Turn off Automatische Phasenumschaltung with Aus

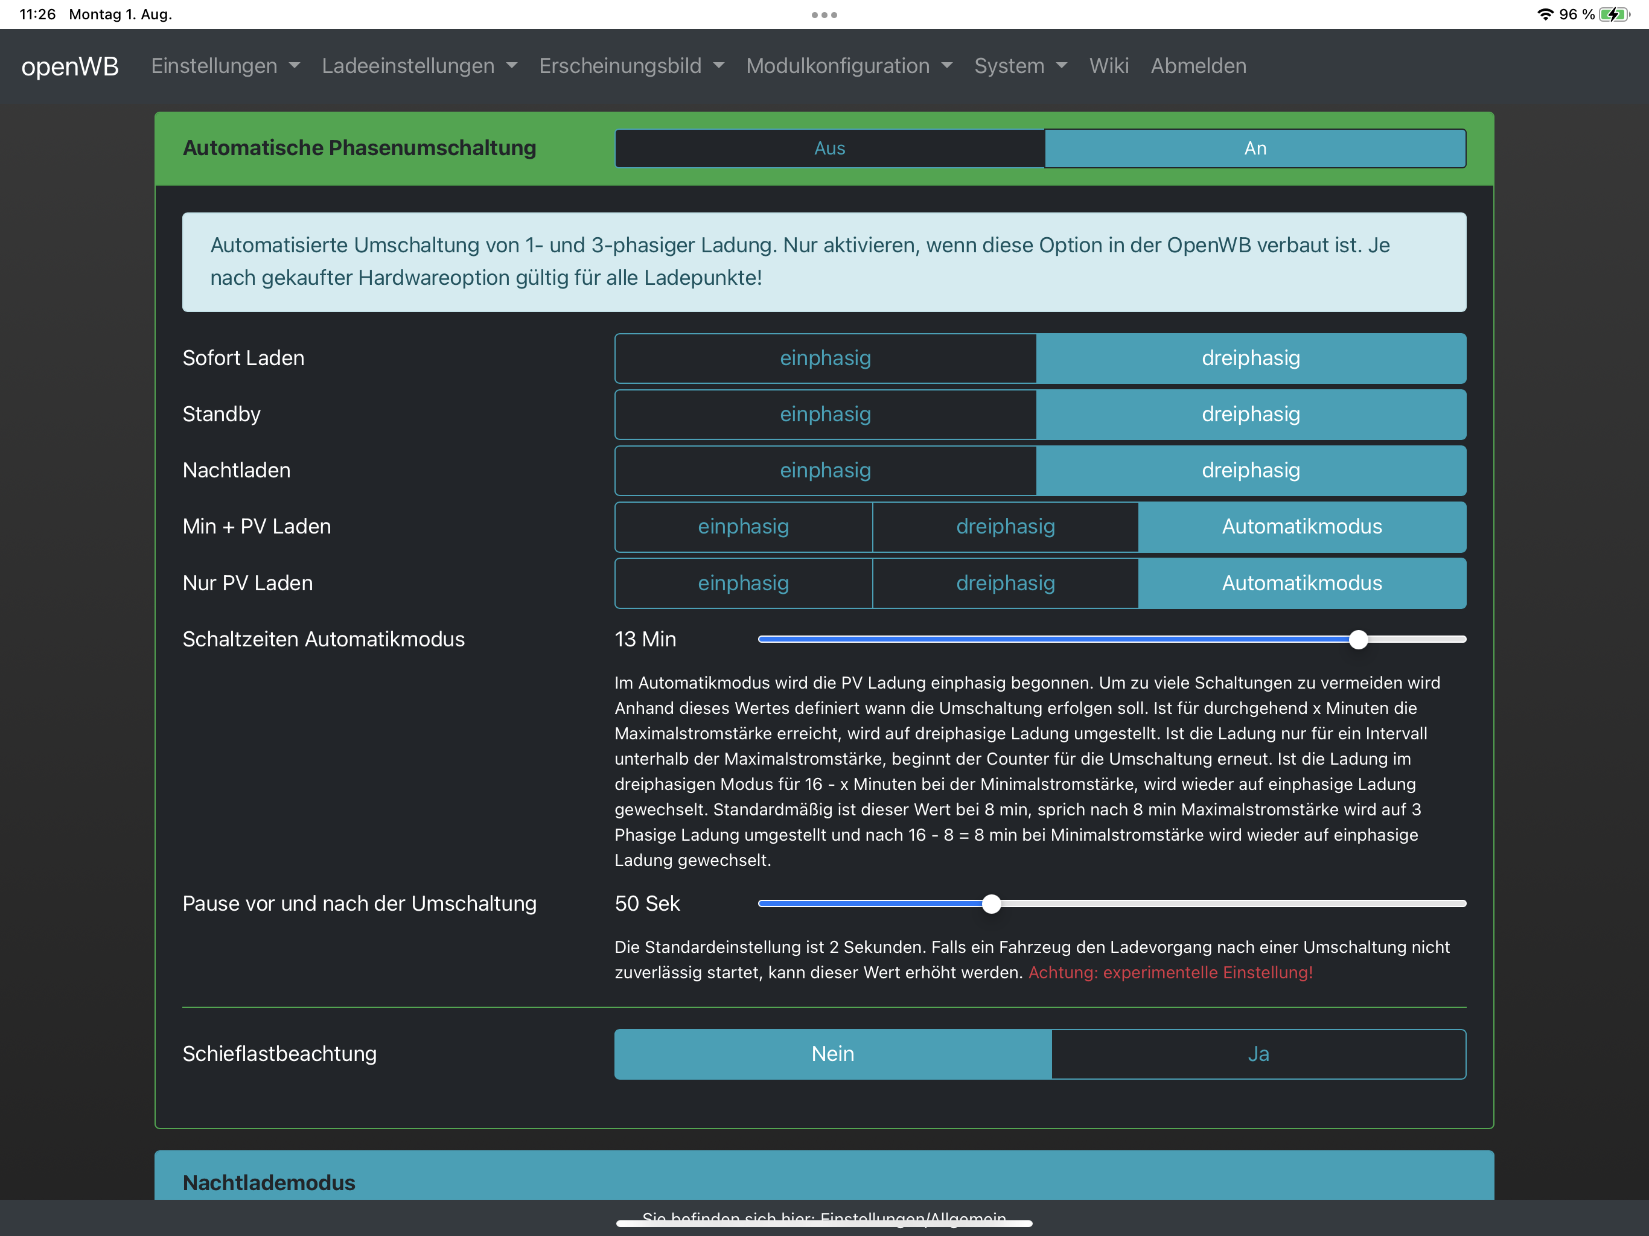[x=829, y=148]
